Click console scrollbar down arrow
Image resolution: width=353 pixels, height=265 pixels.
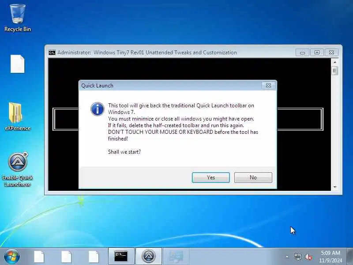point(335,187)
